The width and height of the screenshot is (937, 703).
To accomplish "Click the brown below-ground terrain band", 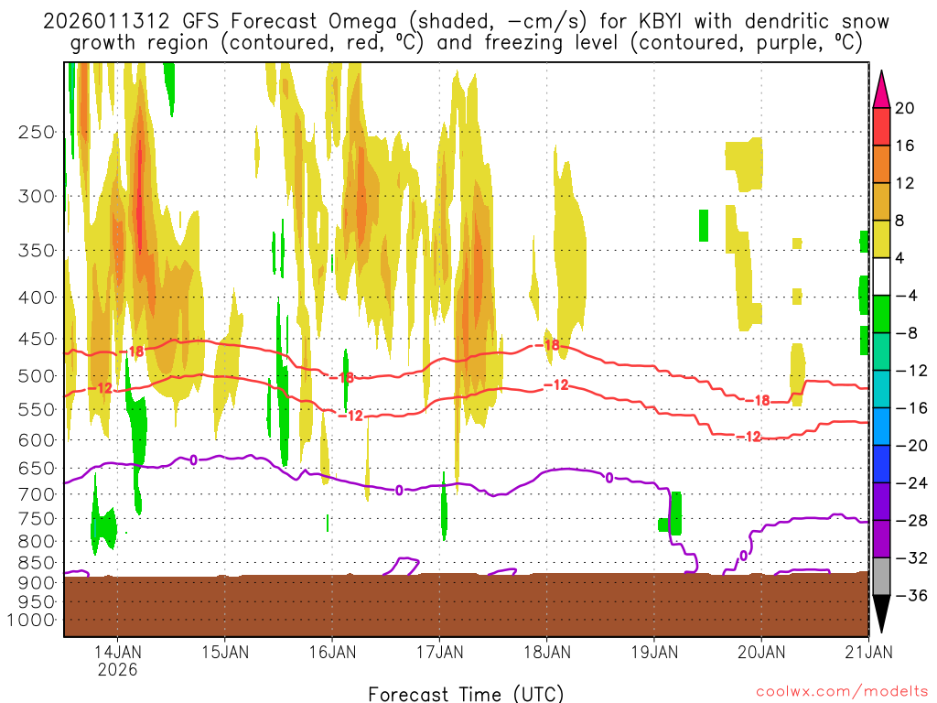I will click(466, 605).
